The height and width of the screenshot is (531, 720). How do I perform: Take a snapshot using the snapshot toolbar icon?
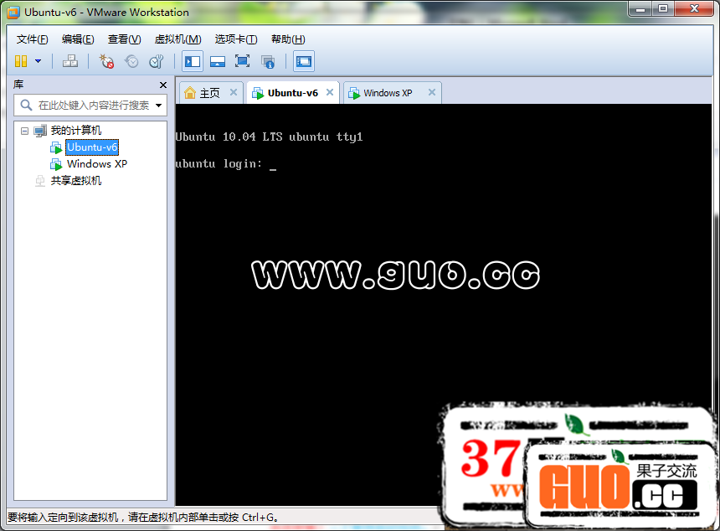(105, 61)
